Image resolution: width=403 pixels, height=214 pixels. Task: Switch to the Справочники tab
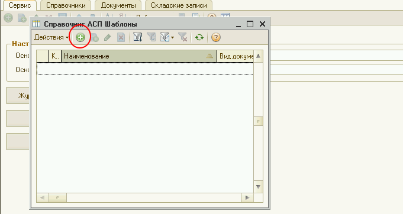(x=66, y=5)
